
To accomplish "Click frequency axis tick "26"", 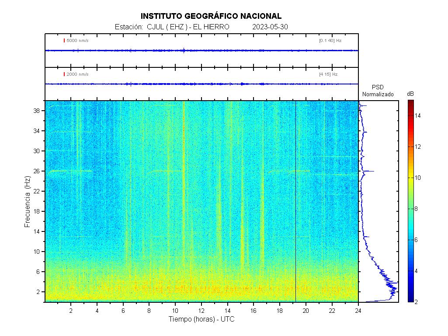I will 37,171.
